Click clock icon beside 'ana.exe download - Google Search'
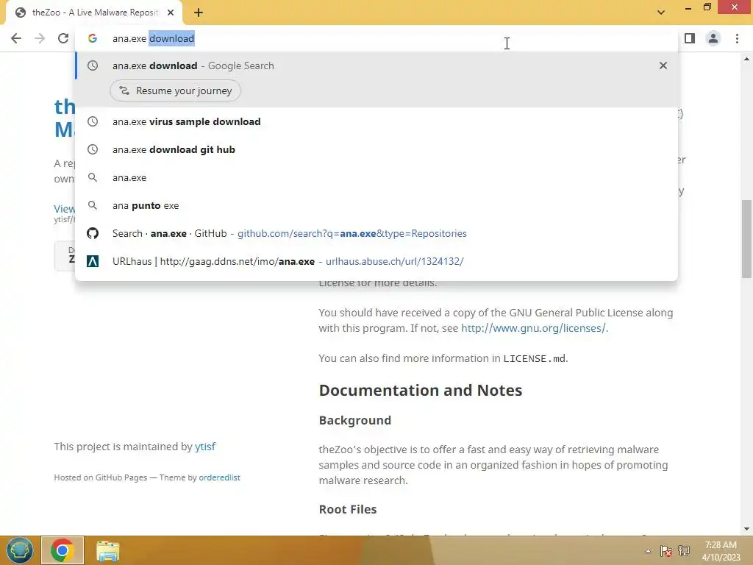 [x=93, y=65]
